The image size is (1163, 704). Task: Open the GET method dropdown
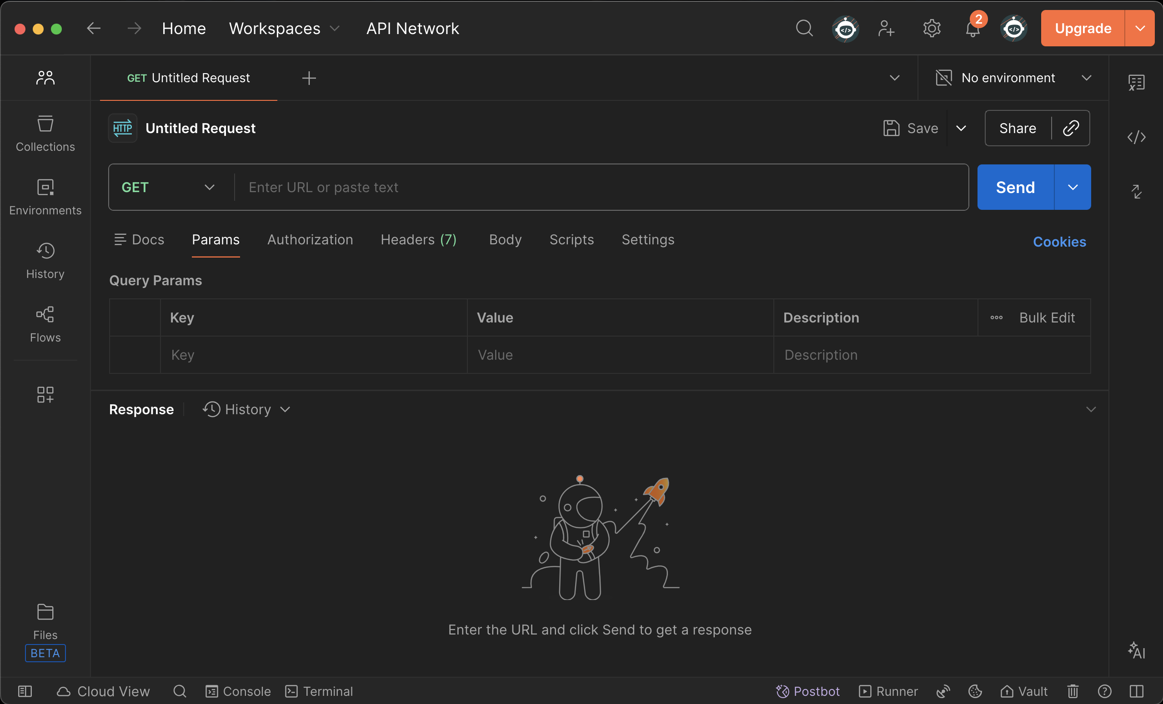coord(169,187)
